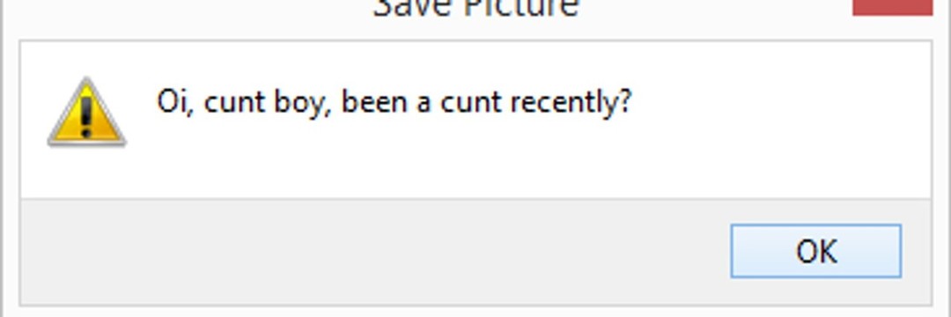Select the single-letter word "a" in message
The width and height of the screenshot is (951, 317).
point(424,104)
